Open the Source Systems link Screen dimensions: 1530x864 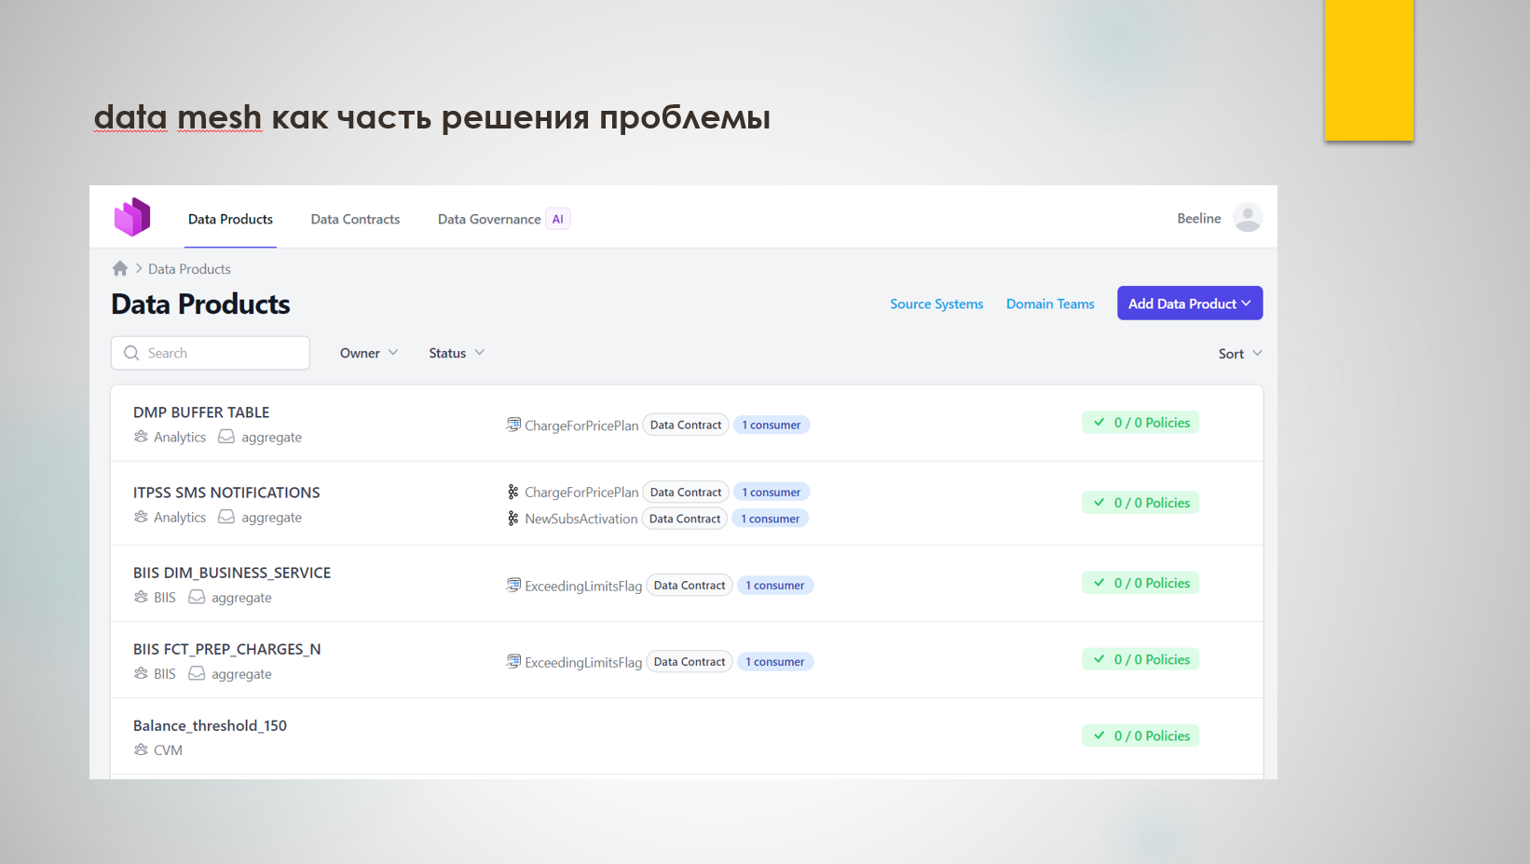[x=936, y=304]
